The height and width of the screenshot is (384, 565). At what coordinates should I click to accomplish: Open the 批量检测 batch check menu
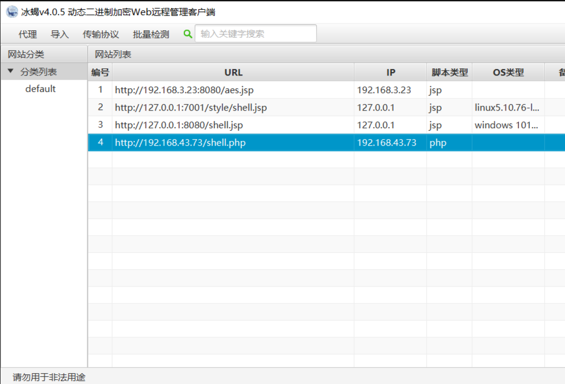click(151, 34)
